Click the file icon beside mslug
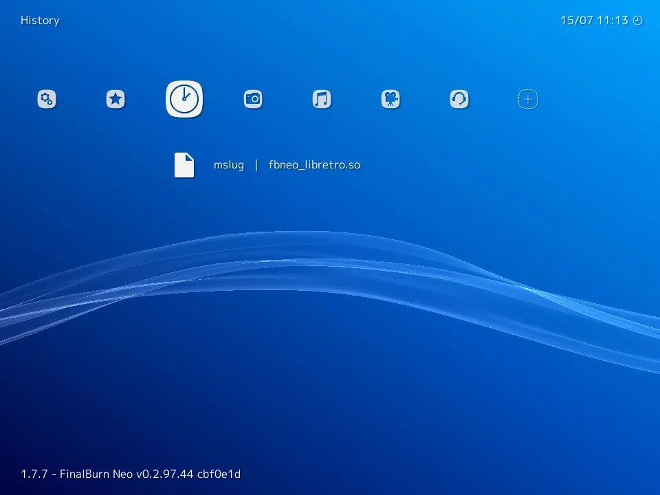 [x=184, y=165]
